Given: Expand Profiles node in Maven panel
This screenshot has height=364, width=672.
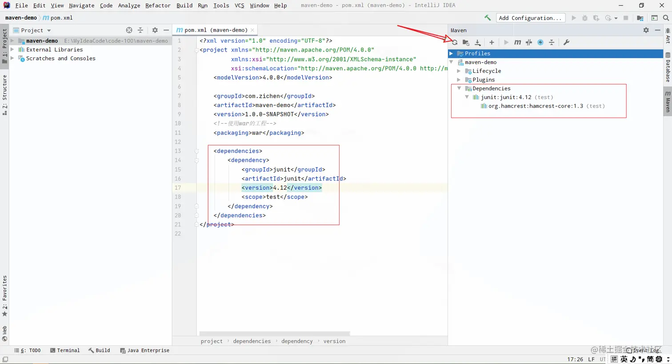Looking at the screenshot, I should 452,53.
